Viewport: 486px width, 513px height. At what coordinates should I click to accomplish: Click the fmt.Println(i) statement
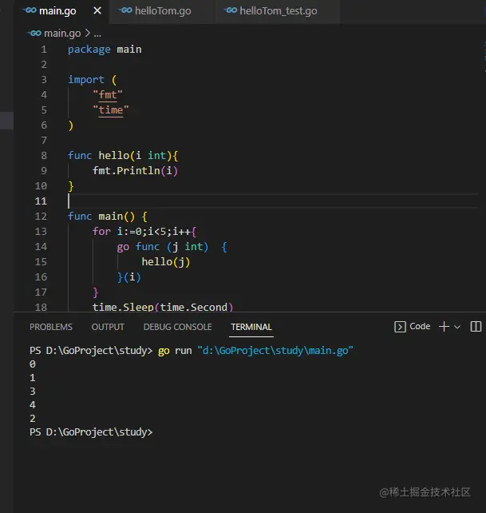pyautogui.click(x=136, y=170)
